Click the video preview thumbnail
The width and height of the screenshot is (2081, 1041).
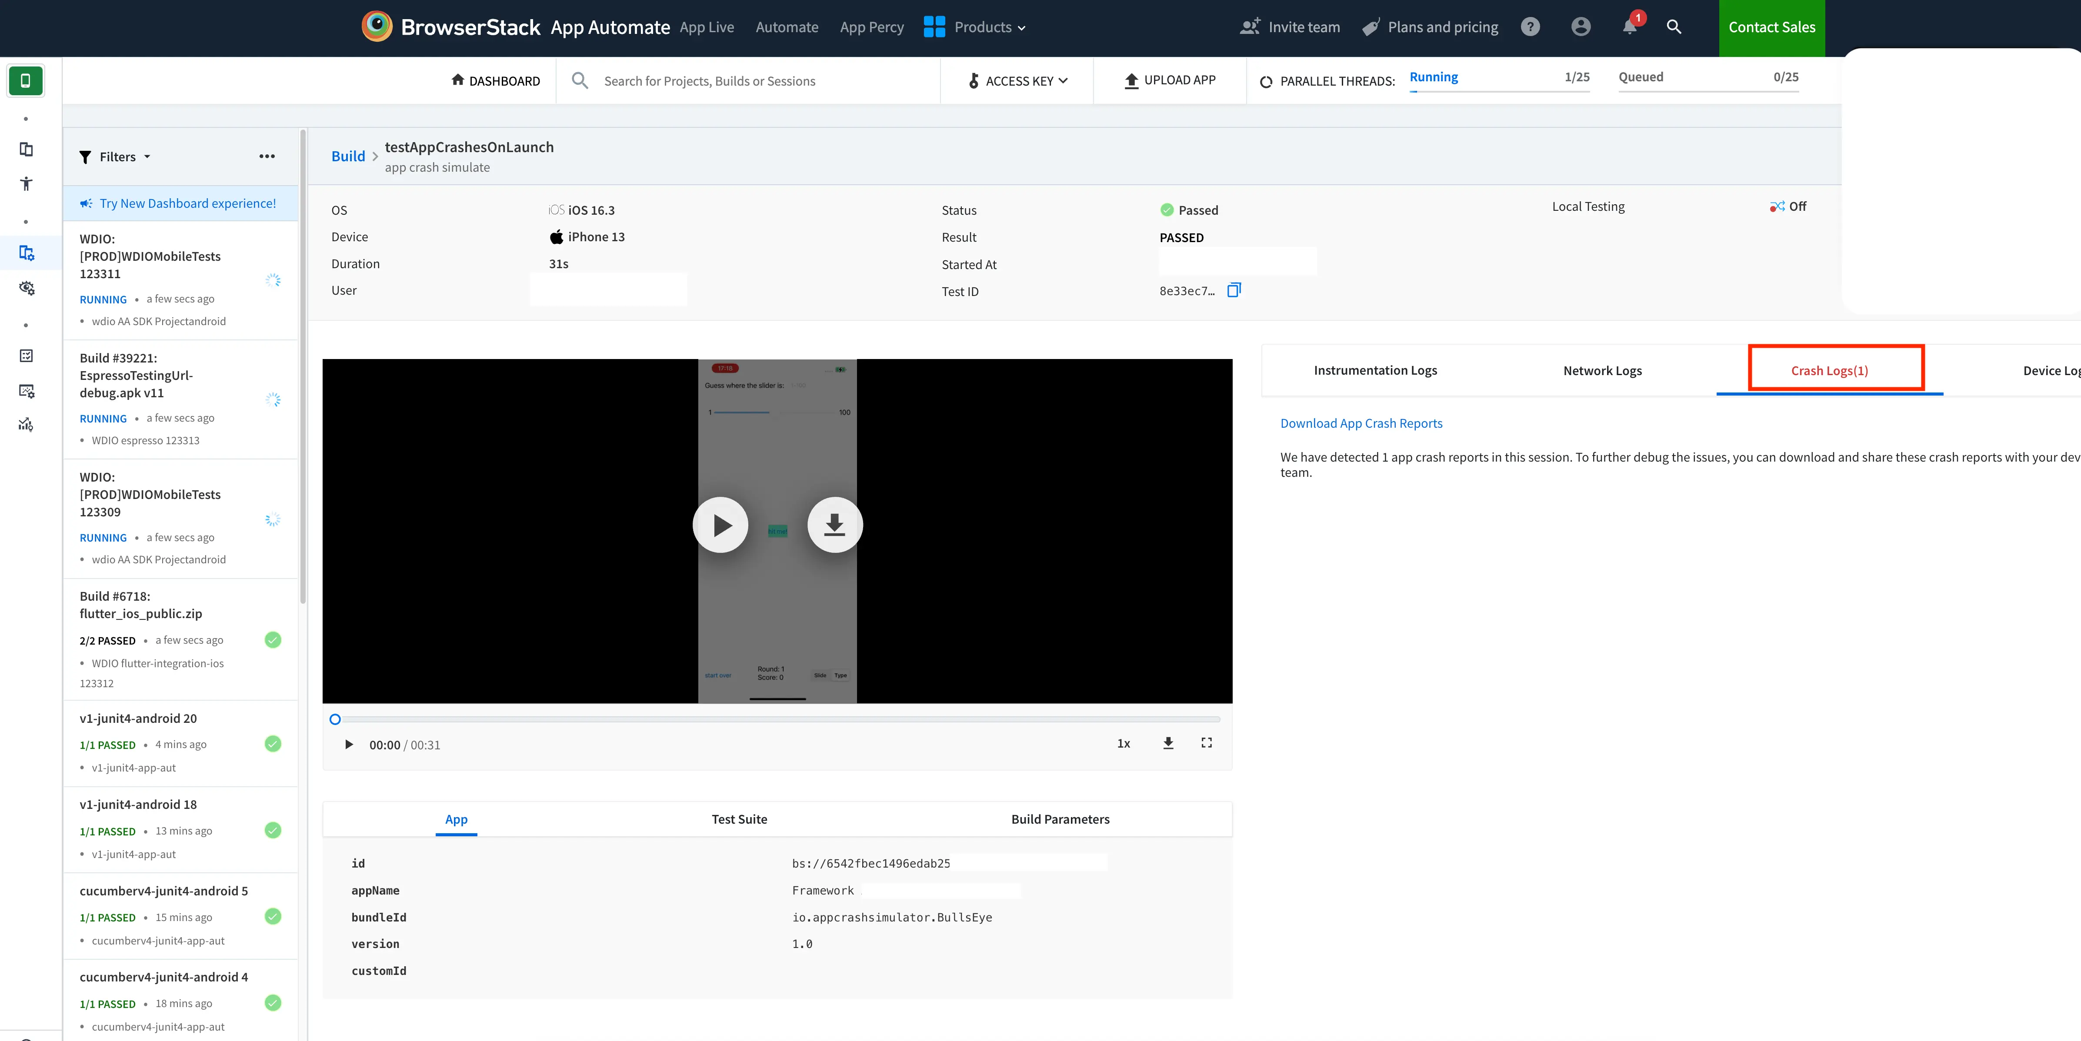777,531
